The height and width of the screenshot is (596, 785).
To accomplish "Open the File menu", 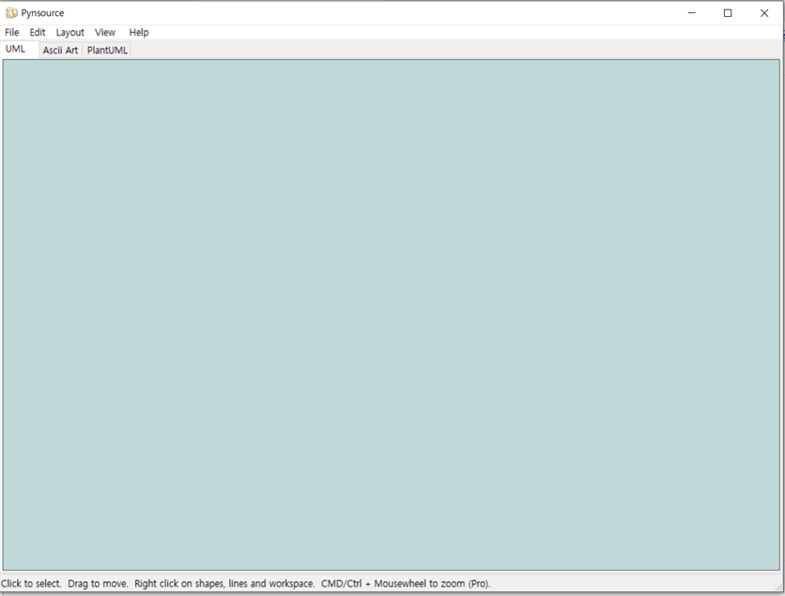I will click(11, 33).
